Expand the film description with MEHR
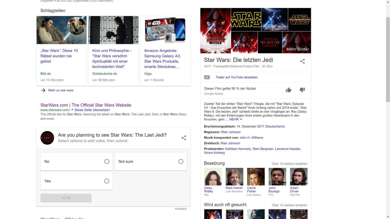This screenshot has height=219, width=390. [x=236, y=119]
